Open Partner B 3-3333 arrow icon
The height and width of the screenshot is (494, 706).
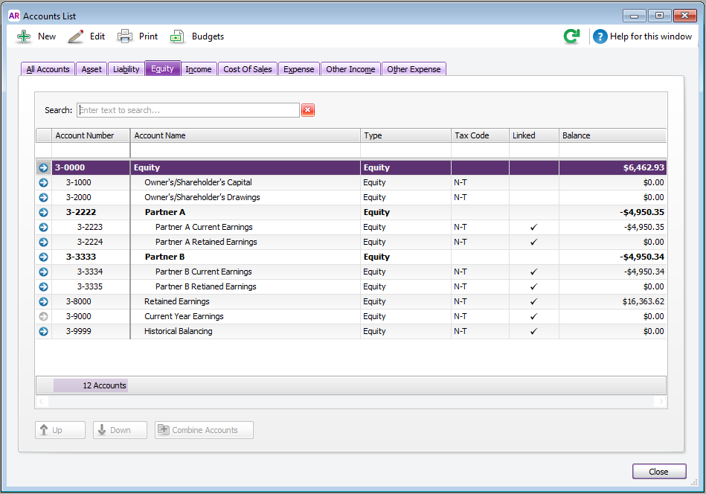coord(43,257)
